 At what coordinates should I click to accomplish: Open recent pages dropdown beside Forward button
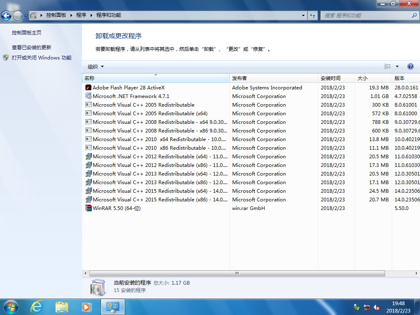(26, 16)
